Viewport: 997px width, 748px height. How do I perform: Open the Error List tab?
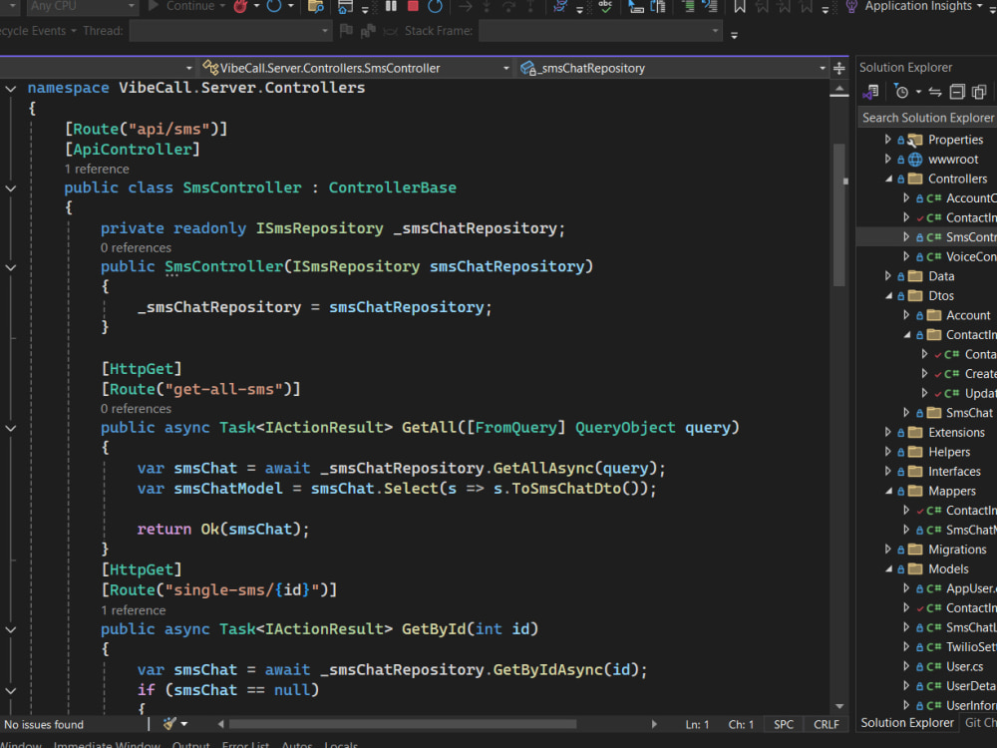[245, 744]
